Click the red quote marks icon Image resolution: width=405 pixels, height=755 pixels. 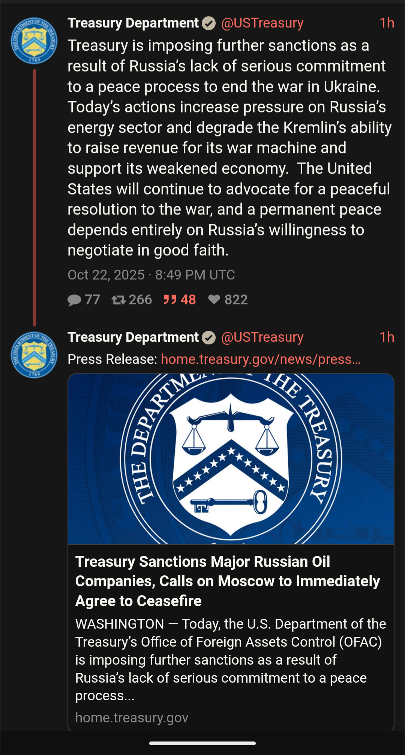pos(170,300)
